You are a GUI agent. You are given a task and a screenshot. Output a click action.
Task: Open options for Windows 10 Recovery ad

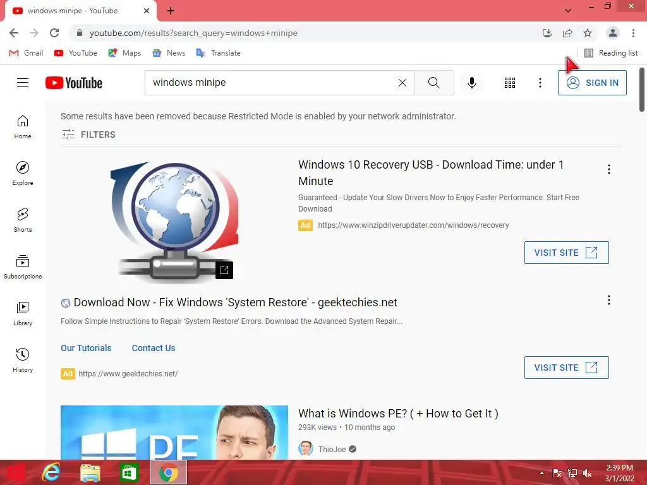click(x=608, y=169)
